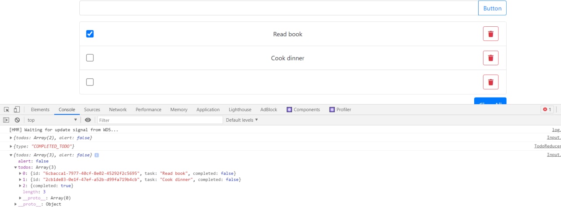Click trash icon on the empty todo
The width and height of the screenshot is (561, 208).
490,82
